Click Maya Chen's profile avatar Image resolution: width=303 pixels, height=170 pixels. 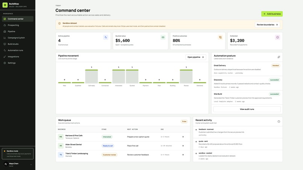[6, 164]
